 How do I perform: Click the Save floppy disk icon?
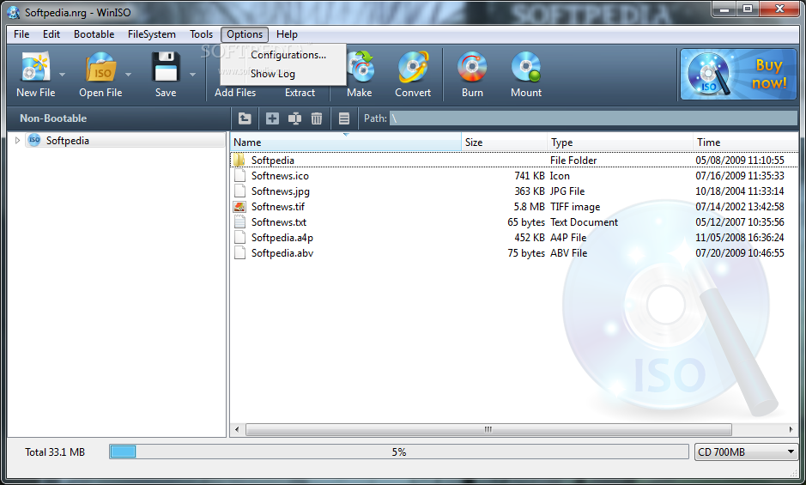[166, 67]
